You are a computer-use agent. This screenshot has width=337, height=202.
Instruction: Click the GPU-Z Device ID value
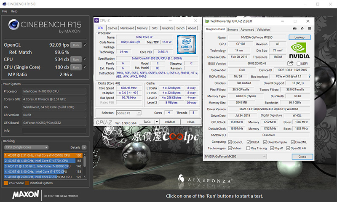point(292,70)
